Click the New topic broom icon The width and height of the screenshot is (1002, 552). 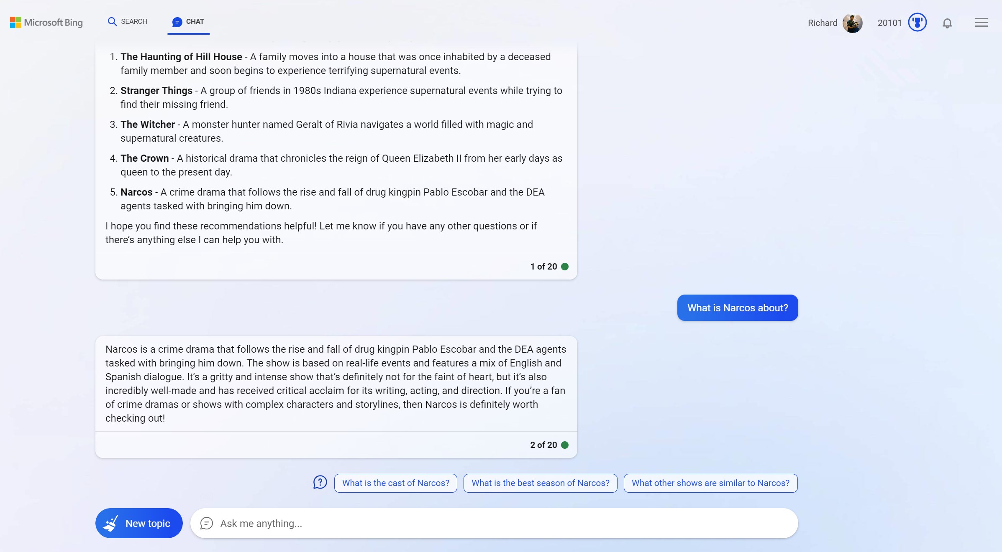(x=111, y=523)
